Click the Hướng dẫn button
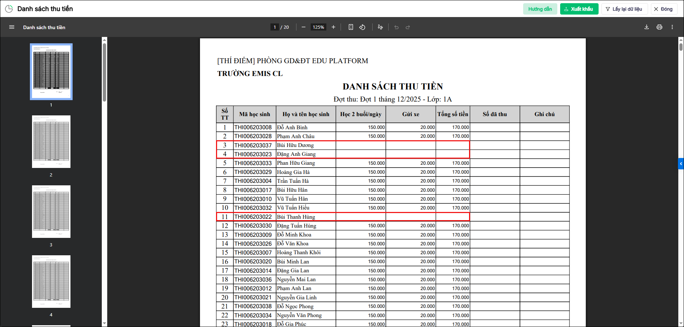The image size is (684, 327). [540, 9]
